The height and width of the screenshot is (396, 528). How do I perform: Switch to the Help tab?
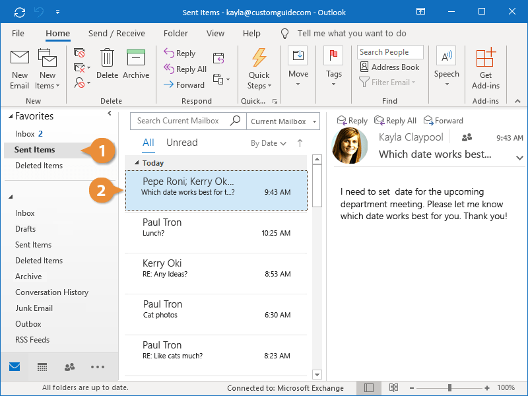coord(251,34)
